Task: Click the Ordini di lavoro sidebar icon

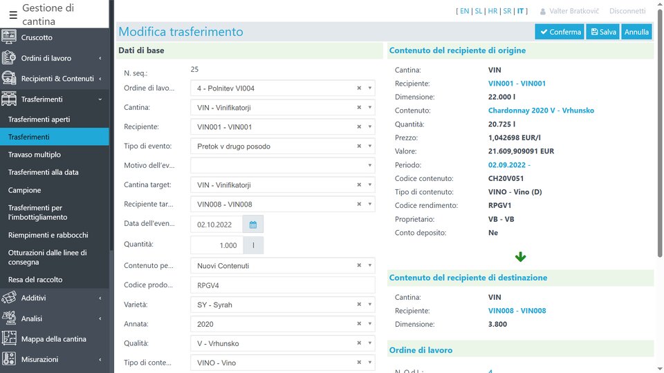Action: (9, 58)
